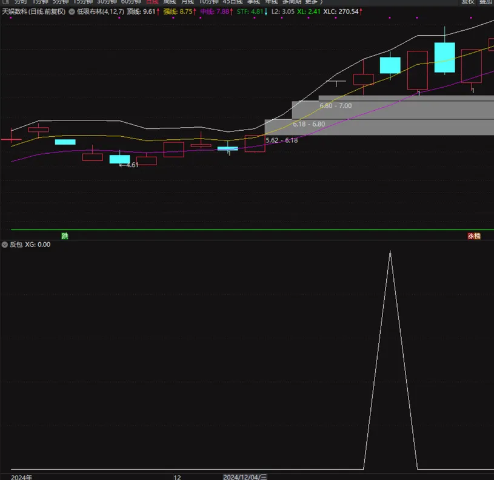Image resolution: width=494 pixels, height=480 pixels.
Task: Click the 叠加 overlay button
Action: click(x=486, y=2)
